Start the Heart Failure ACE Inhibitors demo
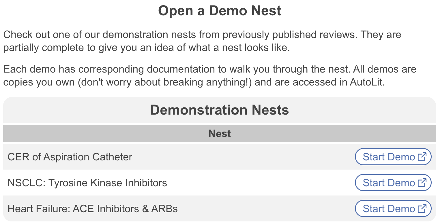The width and height of the screenshot is (438, 224). pyautogui.click(x=388, y=209)
